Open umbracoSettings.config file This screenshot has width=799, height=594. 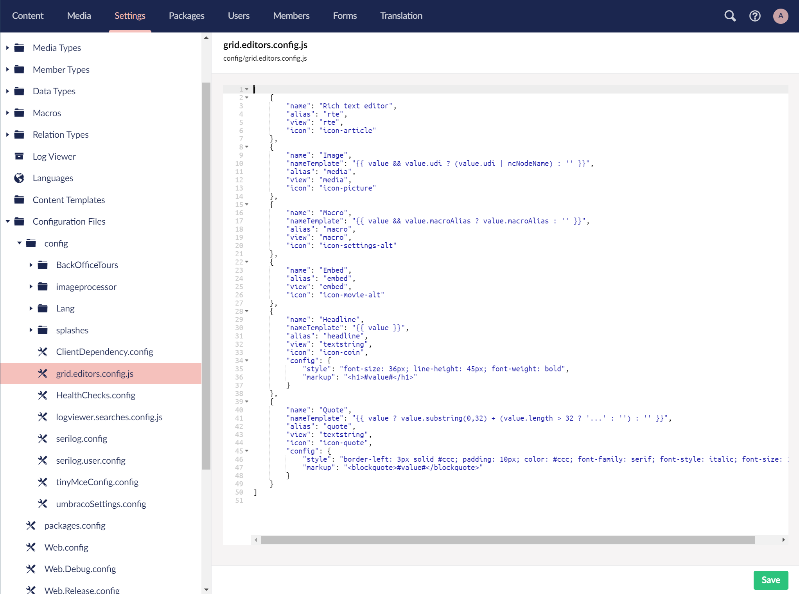(101, 504)
